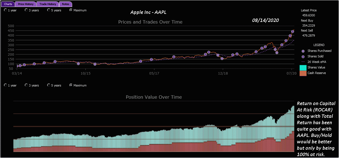The height and width of the screenshot is (158, 339).
Task: Click the Shares Purchased marker just before 10/15
Action: click(78, 63)
